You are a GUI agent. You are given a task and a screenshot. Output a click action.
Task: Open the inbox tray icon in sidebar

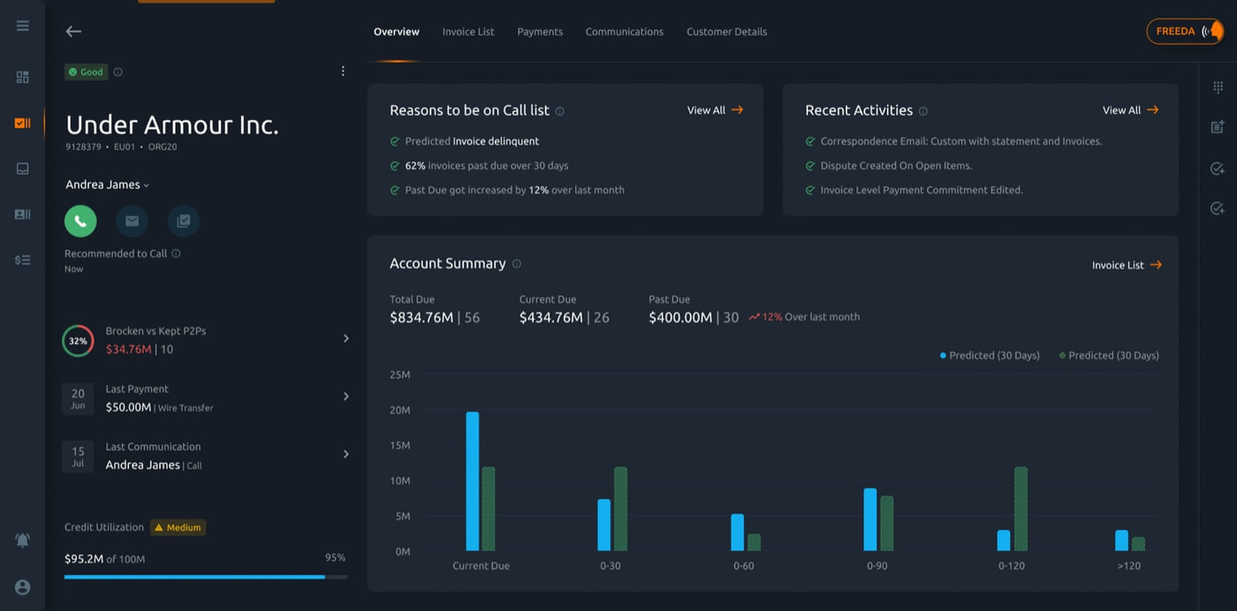(23, 169)
